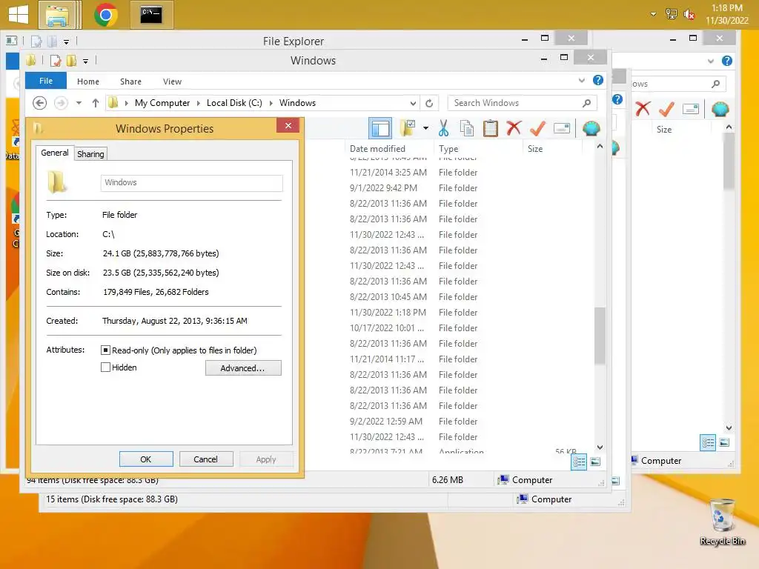Click vertical scrollbar thumb in Windows file list
The image size is (759, 569).
point(600,336)
